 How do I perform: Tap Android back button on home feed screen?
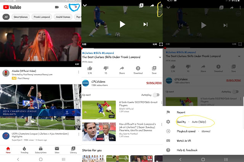(x=18, y=159)
